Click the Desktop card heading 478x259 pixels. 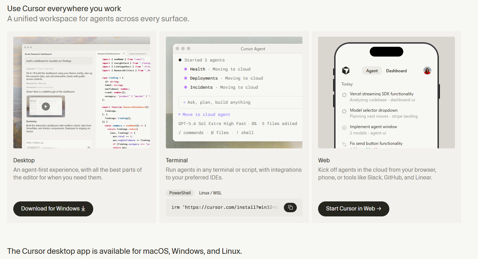click(24, 161)
